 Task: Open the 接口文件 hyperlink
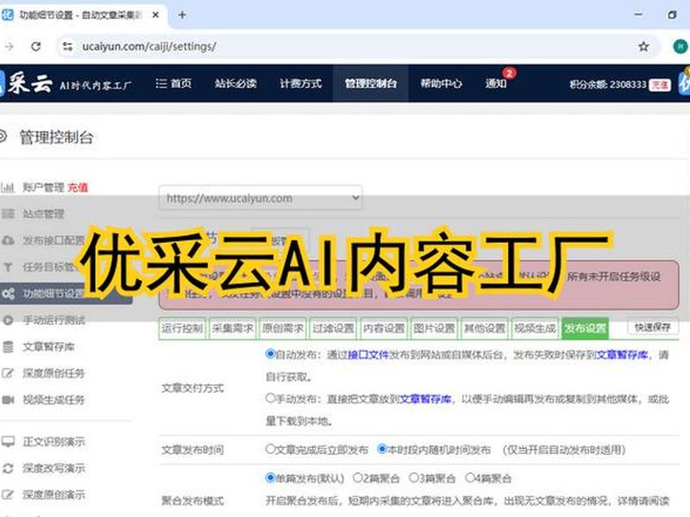[368, 355]
